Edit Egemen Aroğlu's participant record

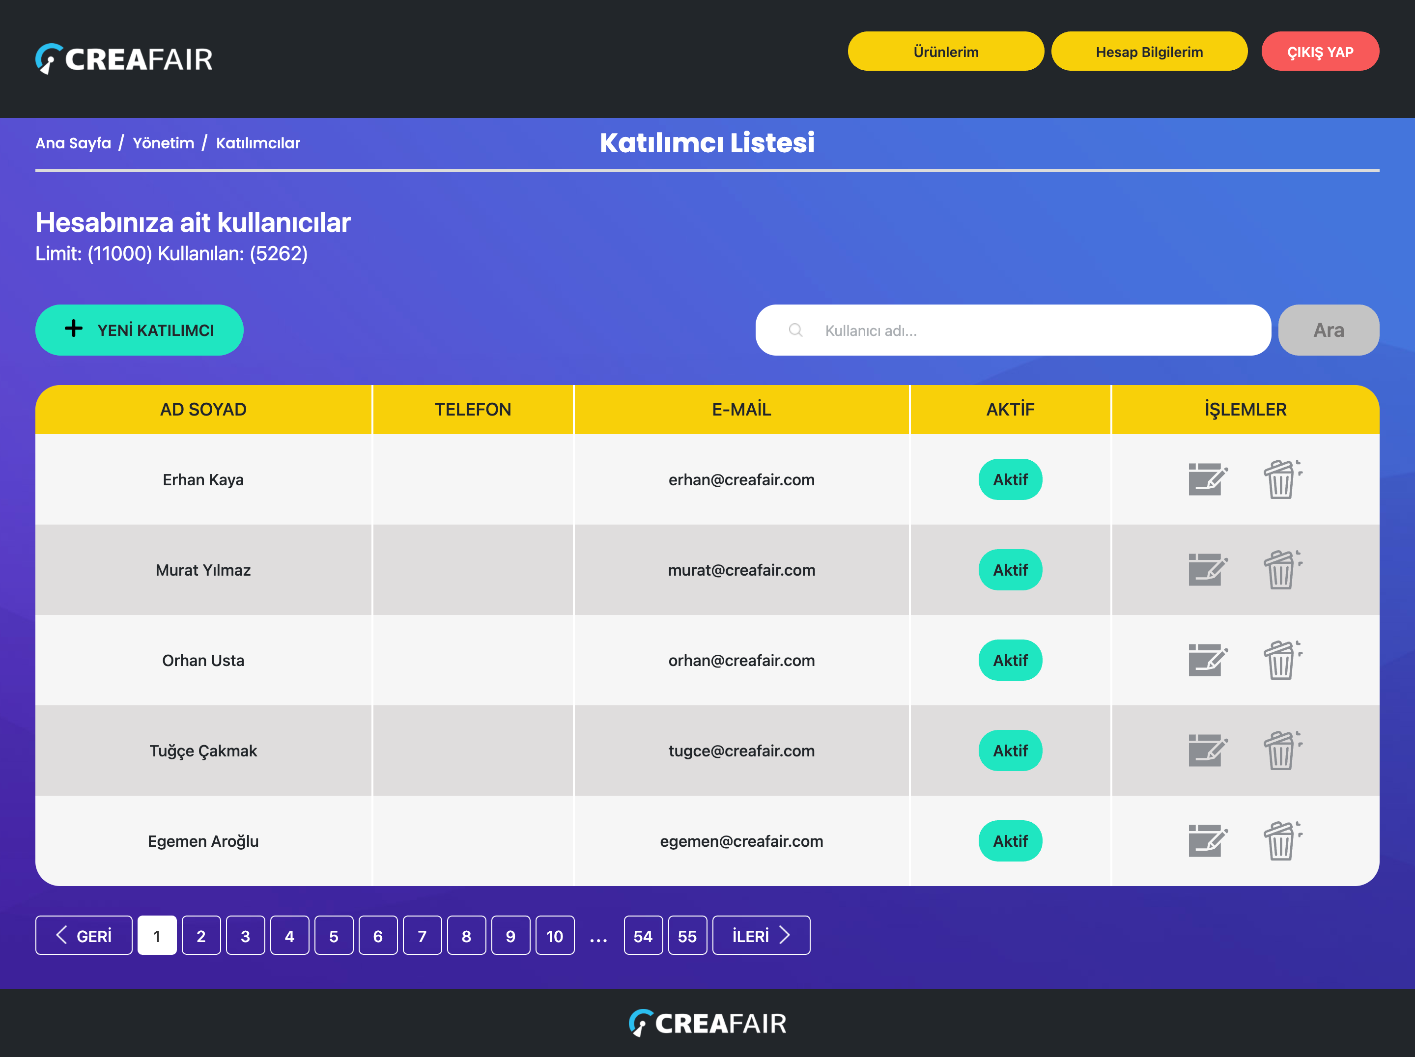coord(1208,840)
